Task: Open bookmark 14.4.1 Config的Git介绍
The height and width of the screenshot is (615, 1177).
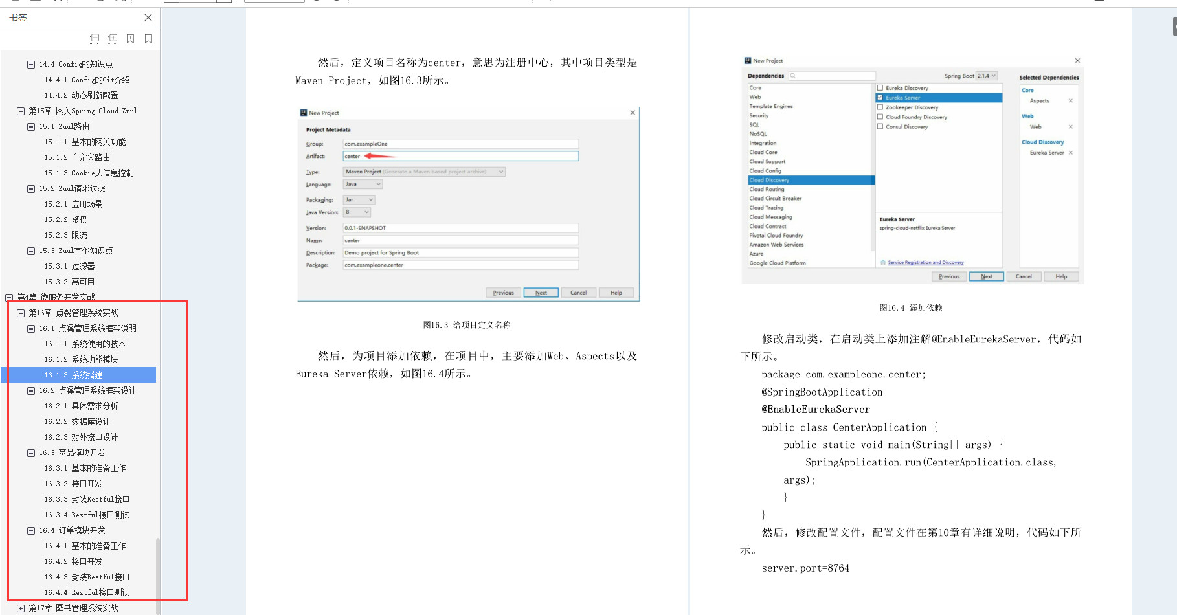Action: click(x=87, y=80)
